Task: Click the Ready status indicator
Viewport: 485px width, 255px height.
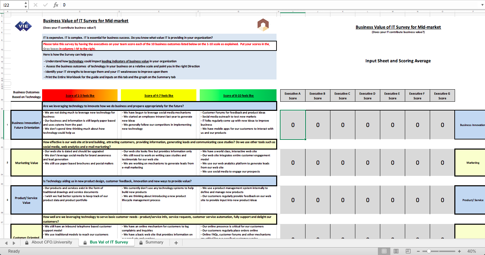Action: coord(14,251)
